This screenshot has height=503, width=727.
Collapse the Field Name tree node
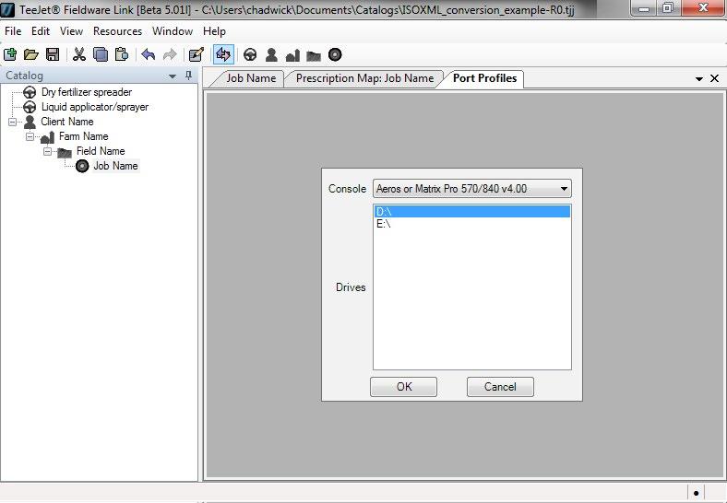47,151
